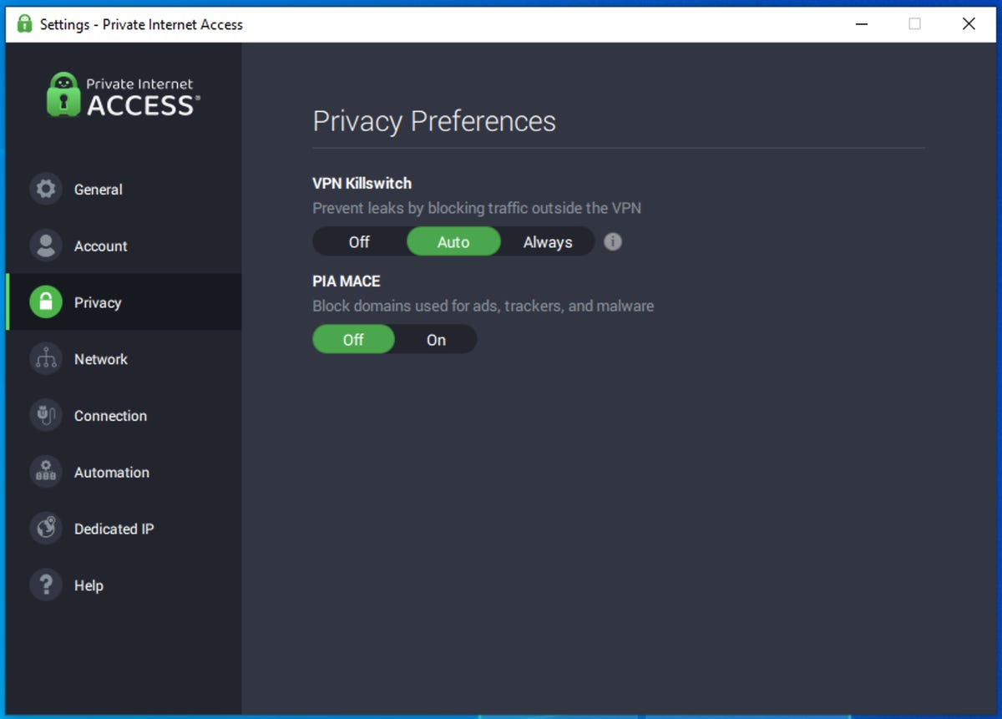Click the Killswitch info icon
The width and height of the screenshot is (1002, 719).
click(x=613, y=242)
